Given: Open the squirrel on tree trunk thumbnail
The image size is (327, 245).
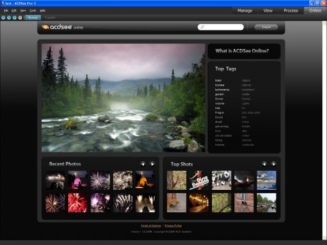Looking at the screenshot, I should (176, 180).
